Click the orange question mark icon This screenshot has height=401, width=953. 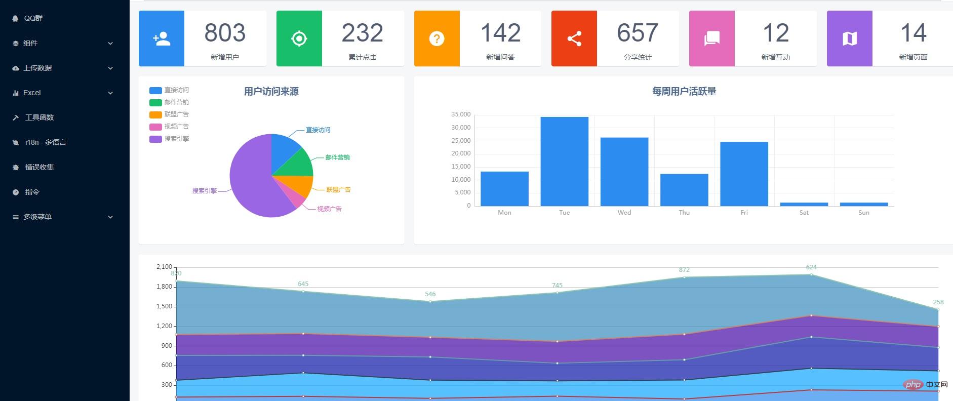[436, 38]
